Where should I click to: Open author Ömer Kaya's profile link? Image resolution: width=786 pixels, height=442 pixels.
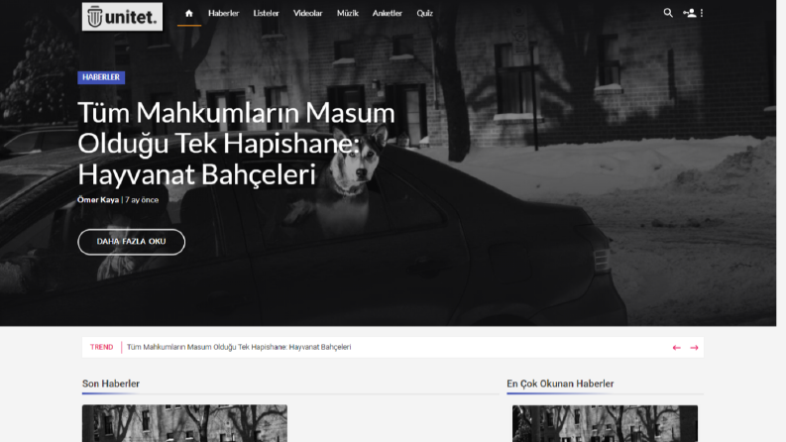(x=98, y=200)
